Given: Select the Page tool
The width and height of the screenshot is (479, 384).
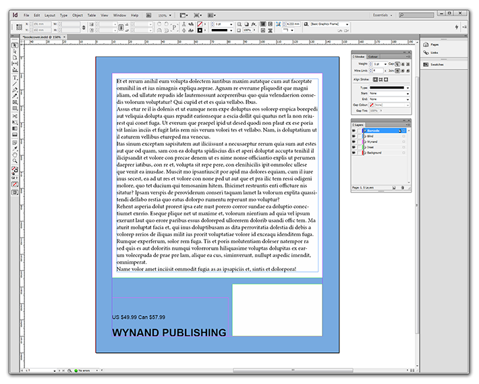Looking at the screenshot, I should (15, 57).
